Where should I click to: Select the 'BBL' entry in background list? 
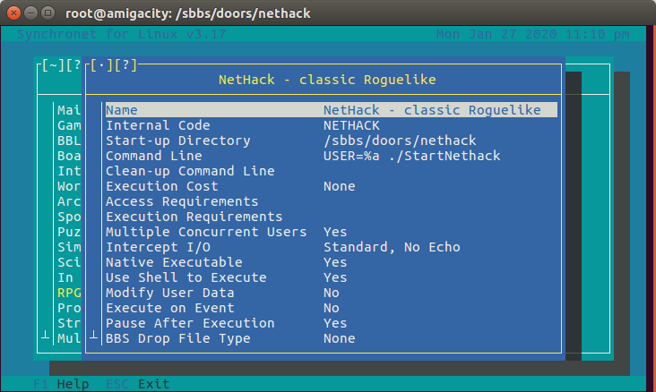click(x=69, y=141)
